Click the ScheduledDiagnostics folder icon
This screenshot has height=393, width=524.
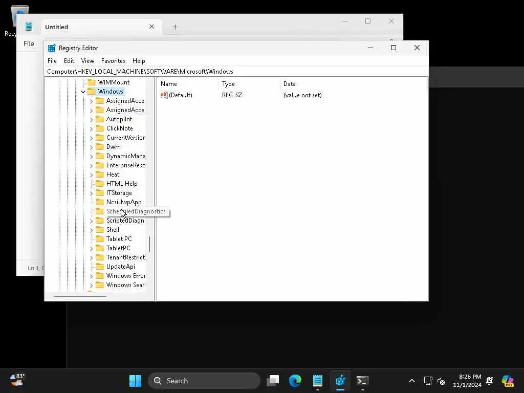coord(100,211)
